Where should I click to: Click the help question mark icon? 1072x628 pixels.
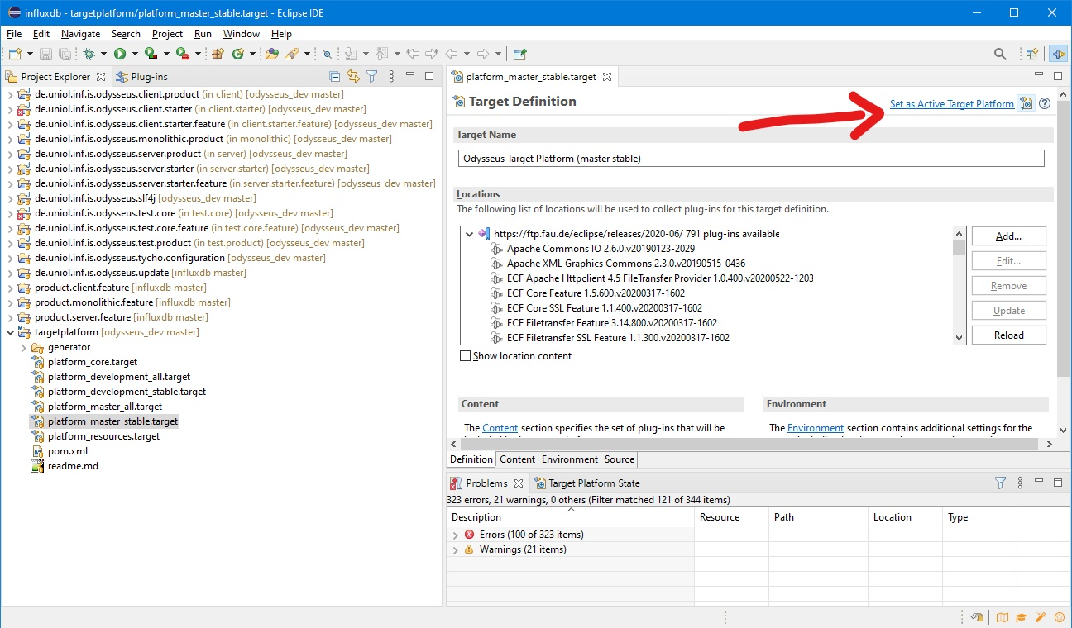click(1045, 104)
